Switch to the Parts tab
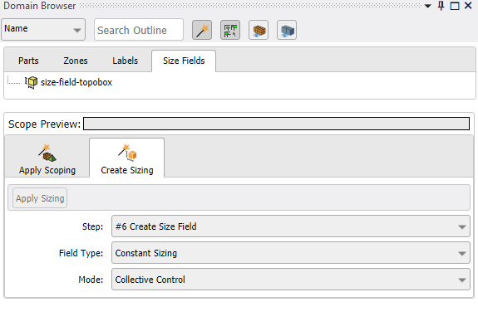 [x=28, y=61]
